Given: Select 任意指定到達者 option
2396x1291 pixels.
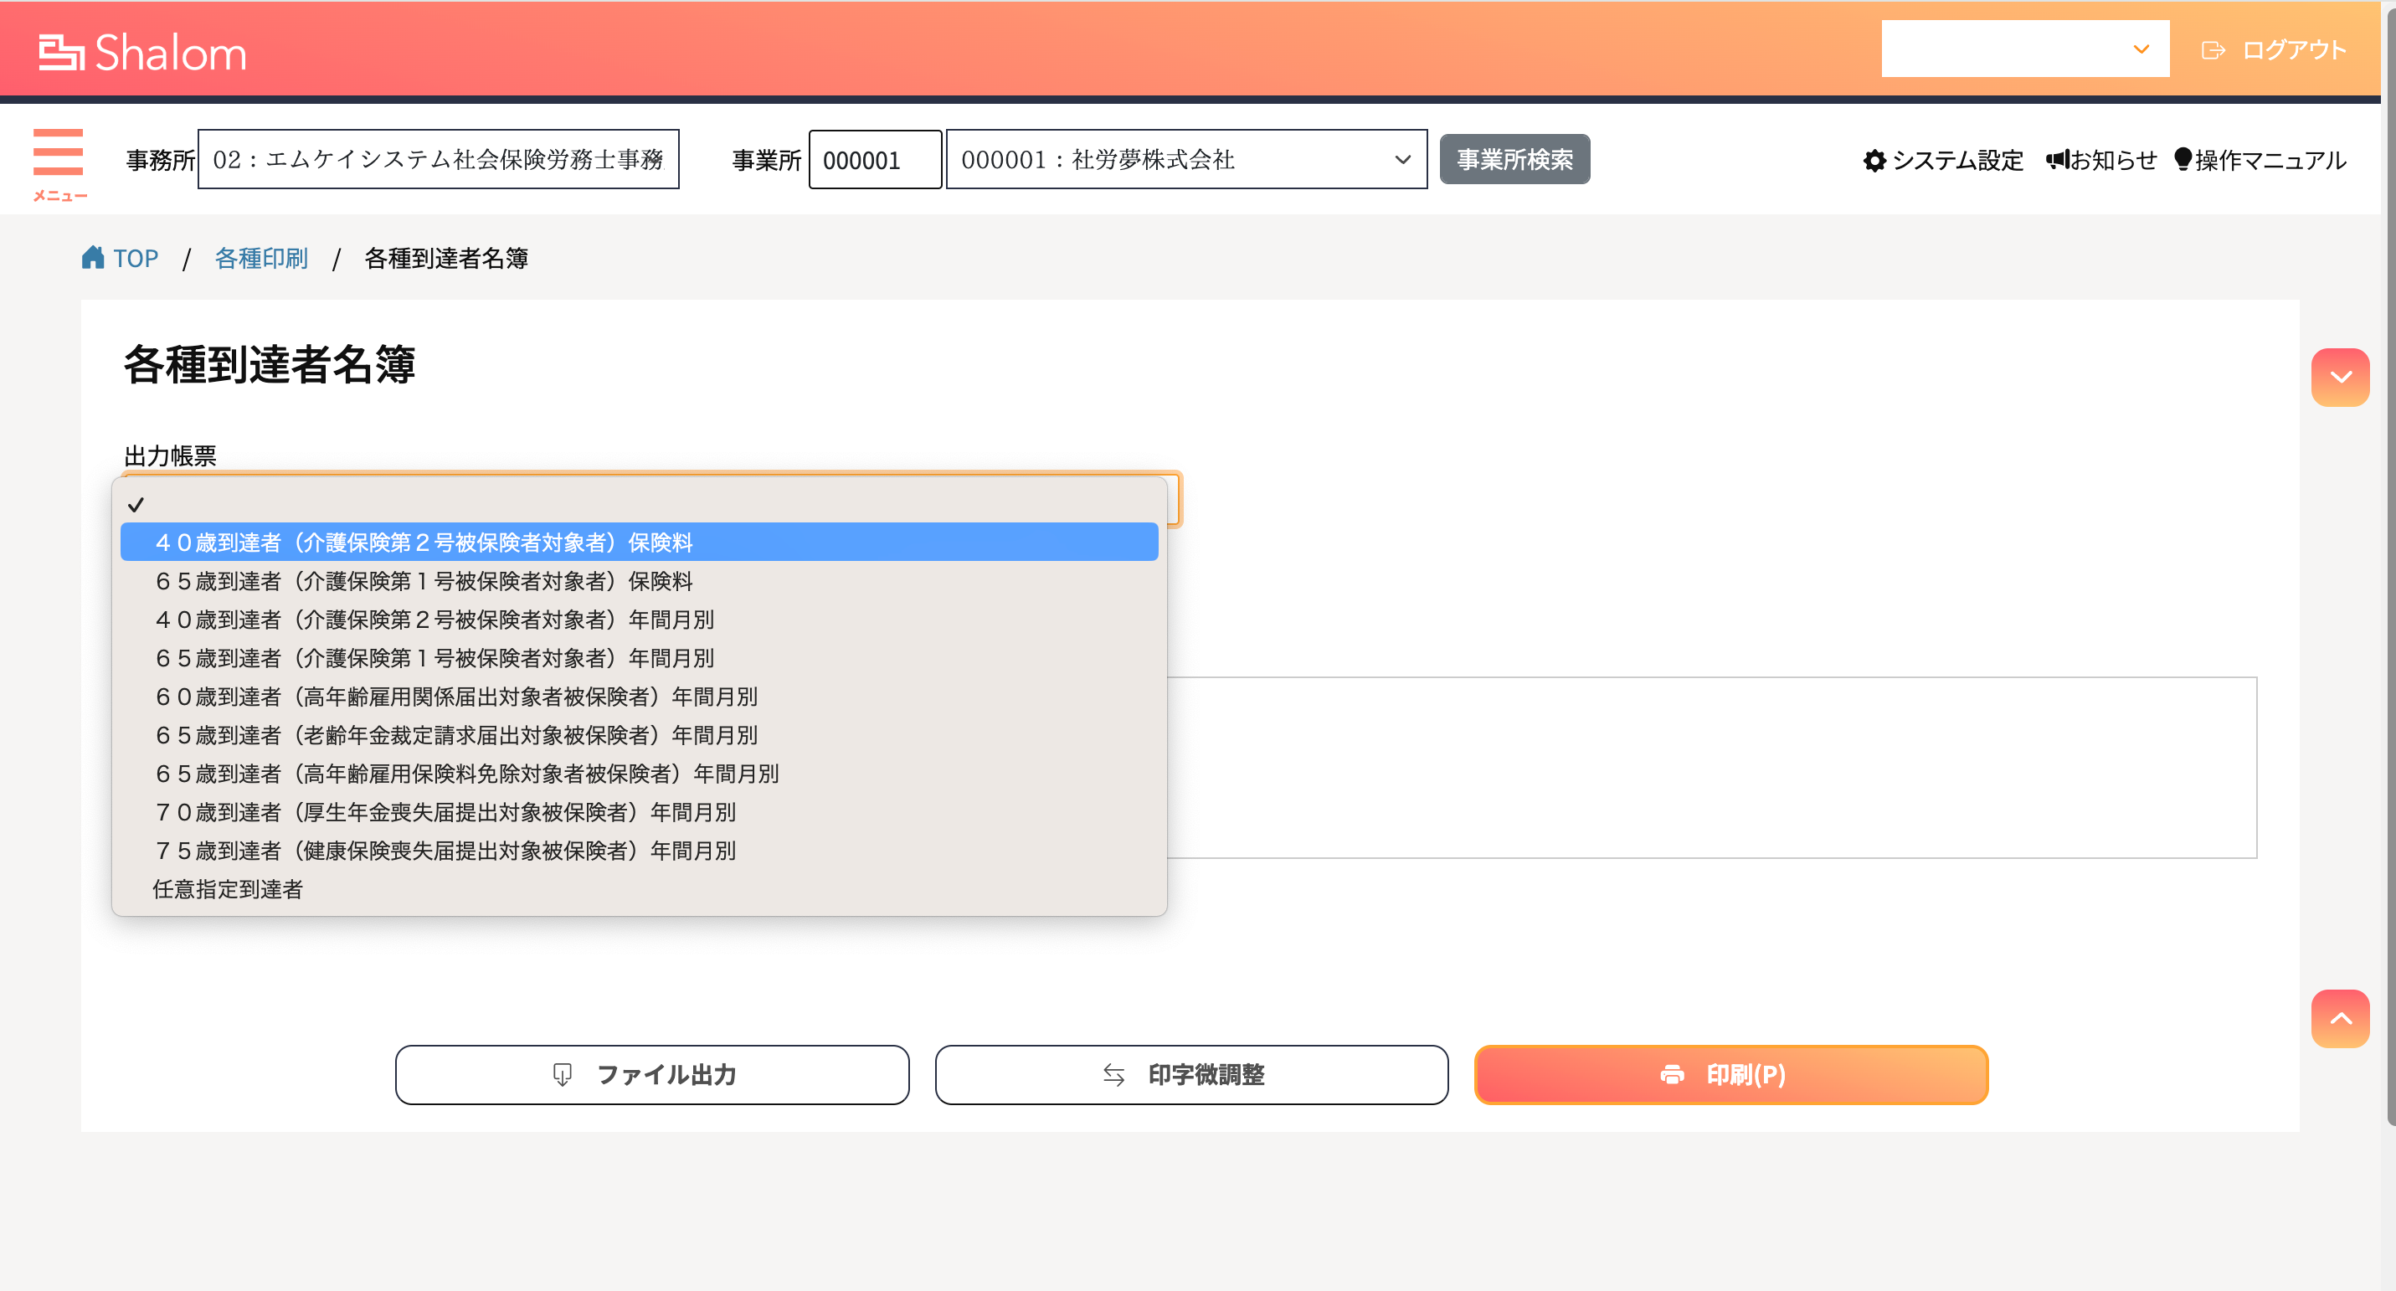Looking at the screenshot, I should 639,890.
